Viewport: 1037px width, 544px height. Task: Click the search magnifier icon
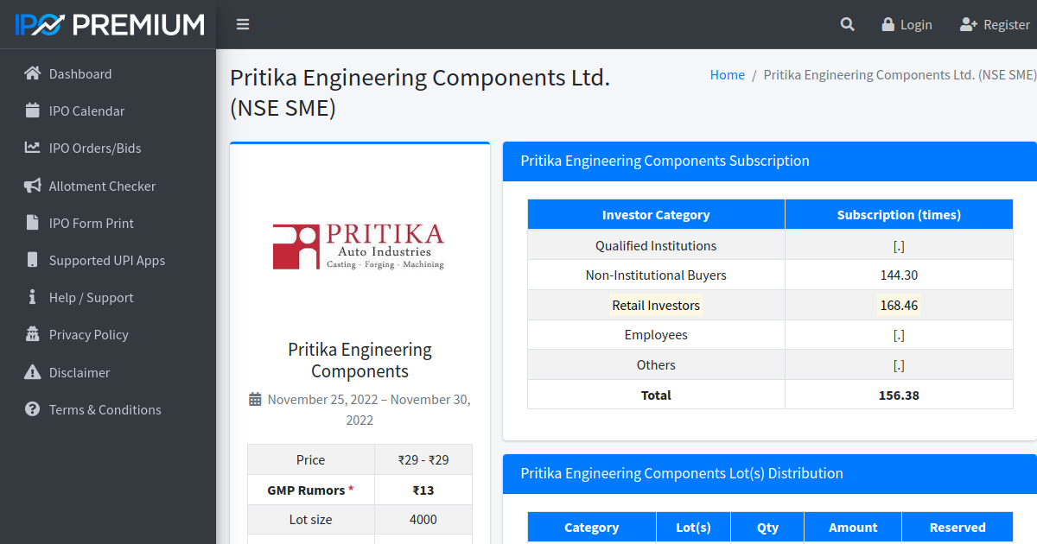(847, 24)
